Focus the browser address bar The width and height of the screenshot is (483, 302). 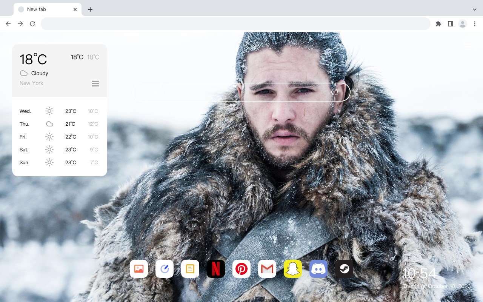(x=235, y=24)
